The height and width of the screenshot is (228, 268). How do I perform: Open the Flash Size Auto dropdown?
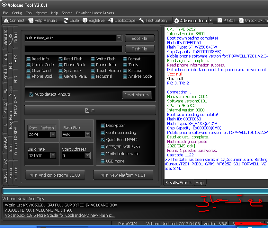tap(87, 134)
